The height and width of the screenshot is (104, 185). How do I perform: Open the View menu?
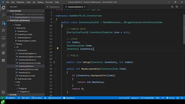(28, 2)
